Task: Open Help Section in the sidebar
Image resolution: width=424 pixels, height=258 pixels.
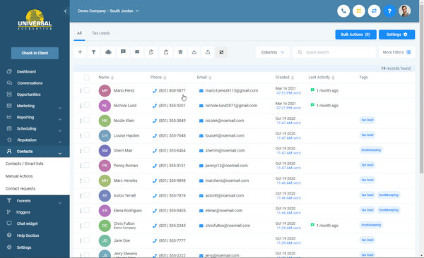Action: click(x=28, y=235)
